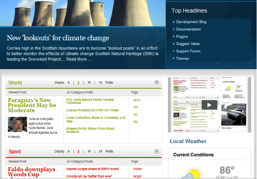257x179 pixels.
Task: Select the 'lion' tag
Action: [136, 107]
